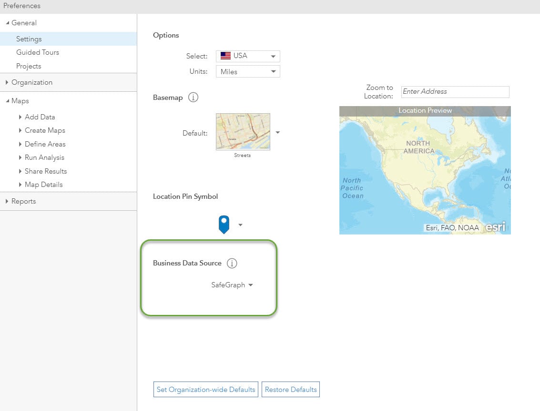Image resolution: width=540 pixels, height=411 pixels.
Task: Click the Restore Defaults button
Action: point(291,389)
